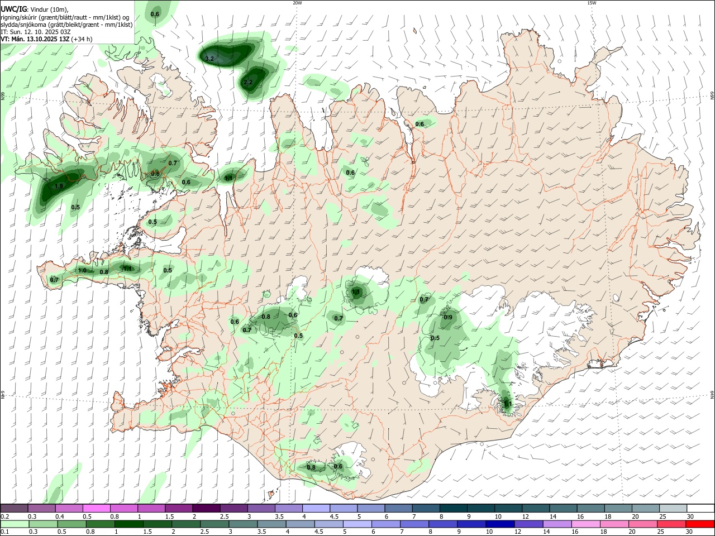Image resolution: width=715 pixels, height=536 pixels.
Task: Click the 'UWC/IG: Vindur (10m),' title text
Action: click(x=34, y=9)
